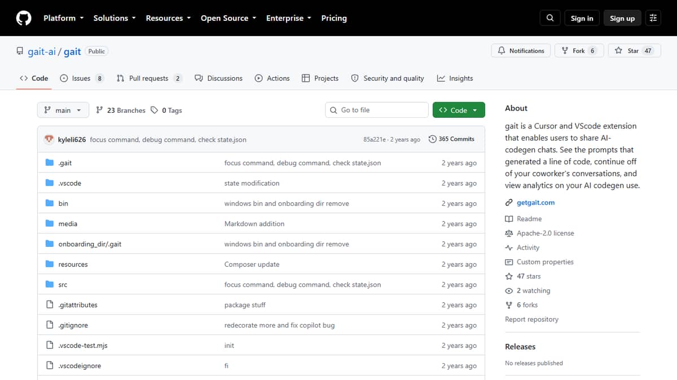The image size is (677, 380).
Task: Click the eye icon beside 2 watching
Action: click(509, 291)
